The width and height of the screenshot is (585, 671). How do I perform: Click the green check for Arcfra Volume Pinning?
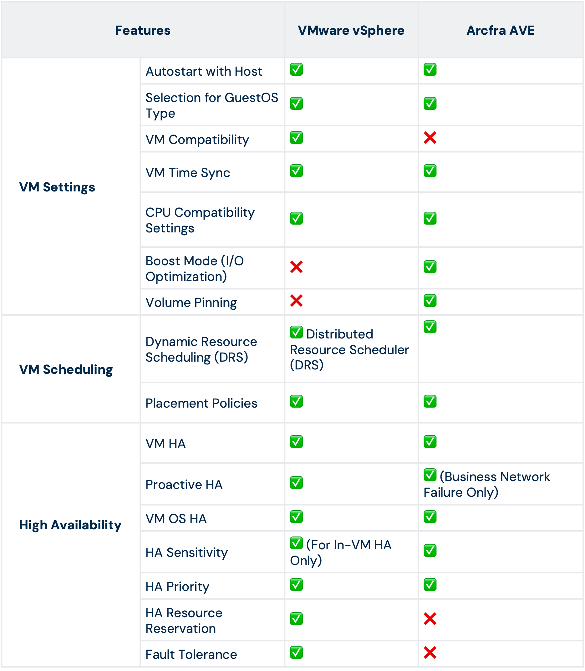(x=430, y=301)
